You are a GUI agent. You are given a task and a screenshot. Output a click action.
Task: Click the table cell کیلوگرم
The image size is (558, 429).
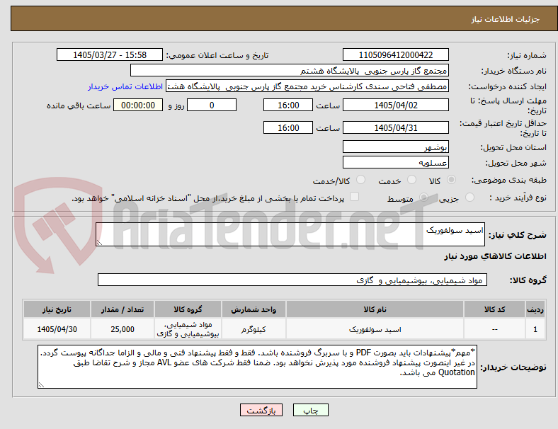click(x=254, y=329)
